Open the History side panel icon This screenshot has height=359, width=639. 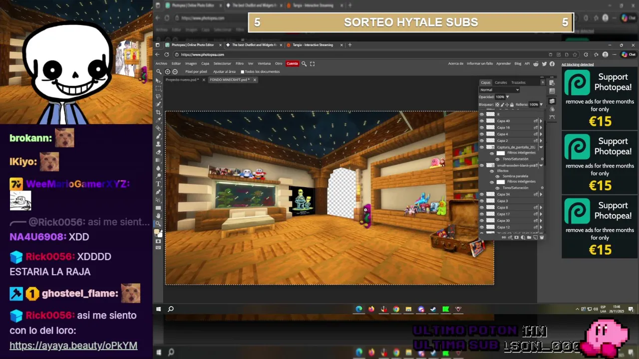click(x=552, y=83)
